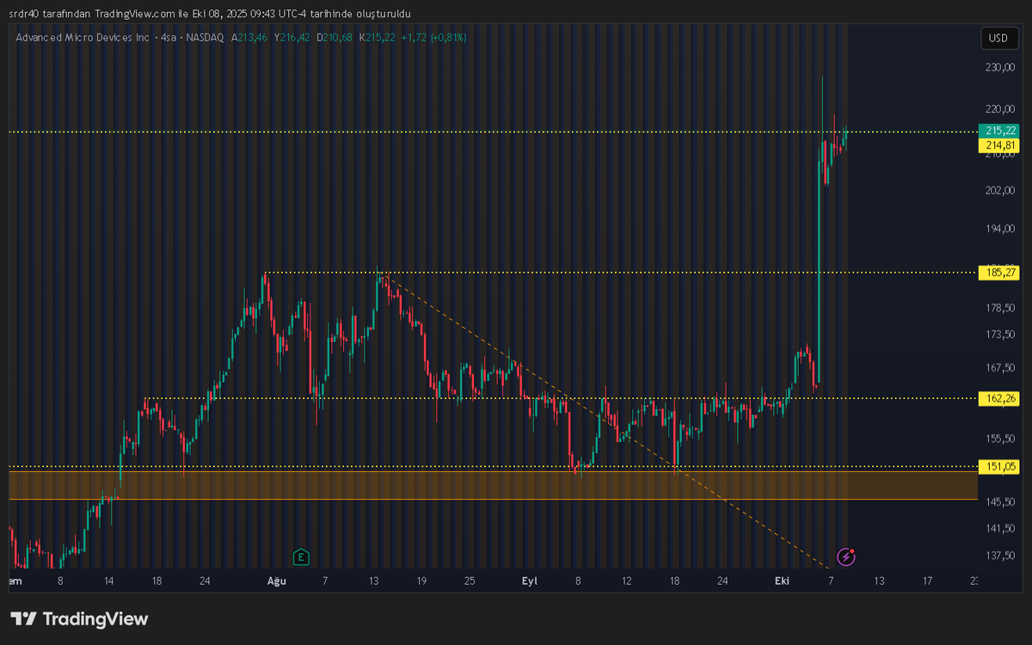1032x645 pixels.
Task: Click the TradingView logo
Action: [79, 619]
